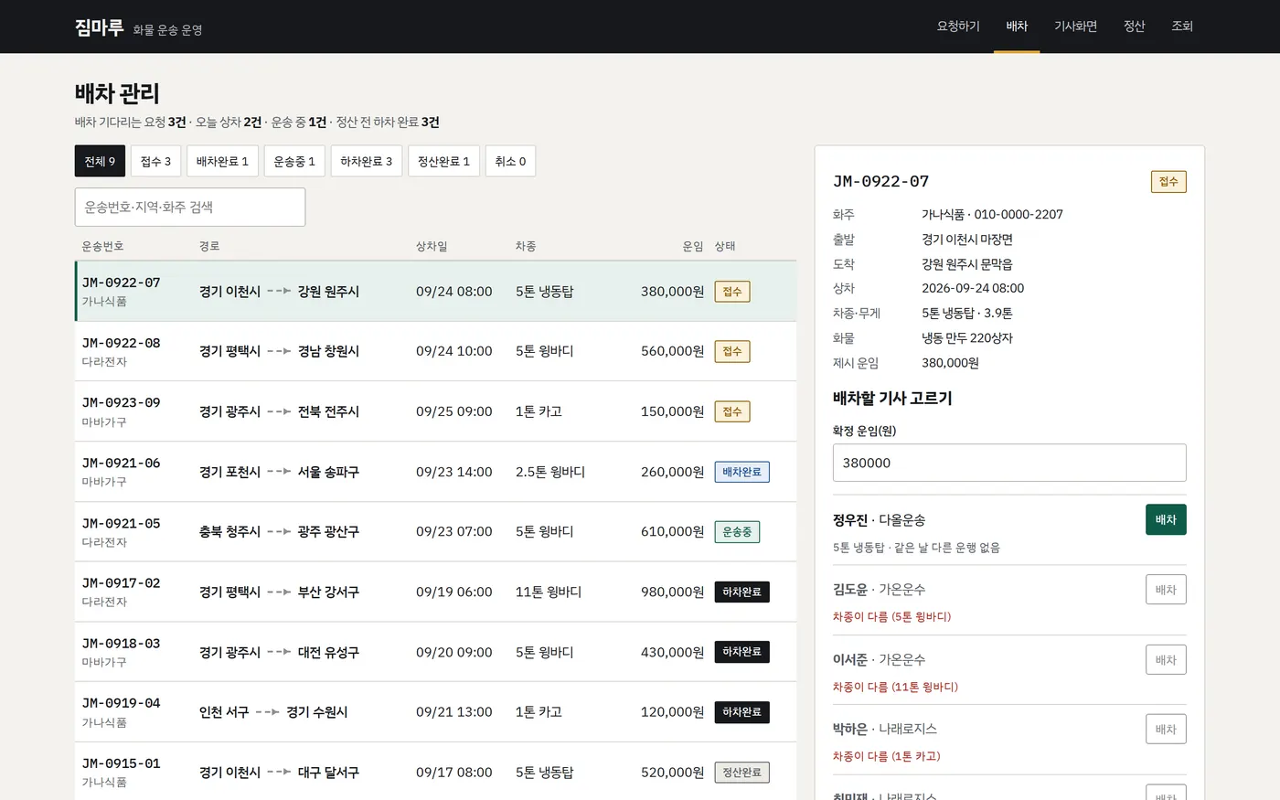
Task: Click the 접수 status badge in the JM-0923-09 row
Action: tap(732, 411)
